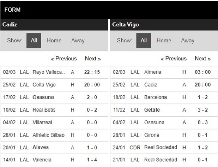Viewport: 218px width, 167px height.
Task: Open the Barcelona 1 - 2 match
Action: 164,97
